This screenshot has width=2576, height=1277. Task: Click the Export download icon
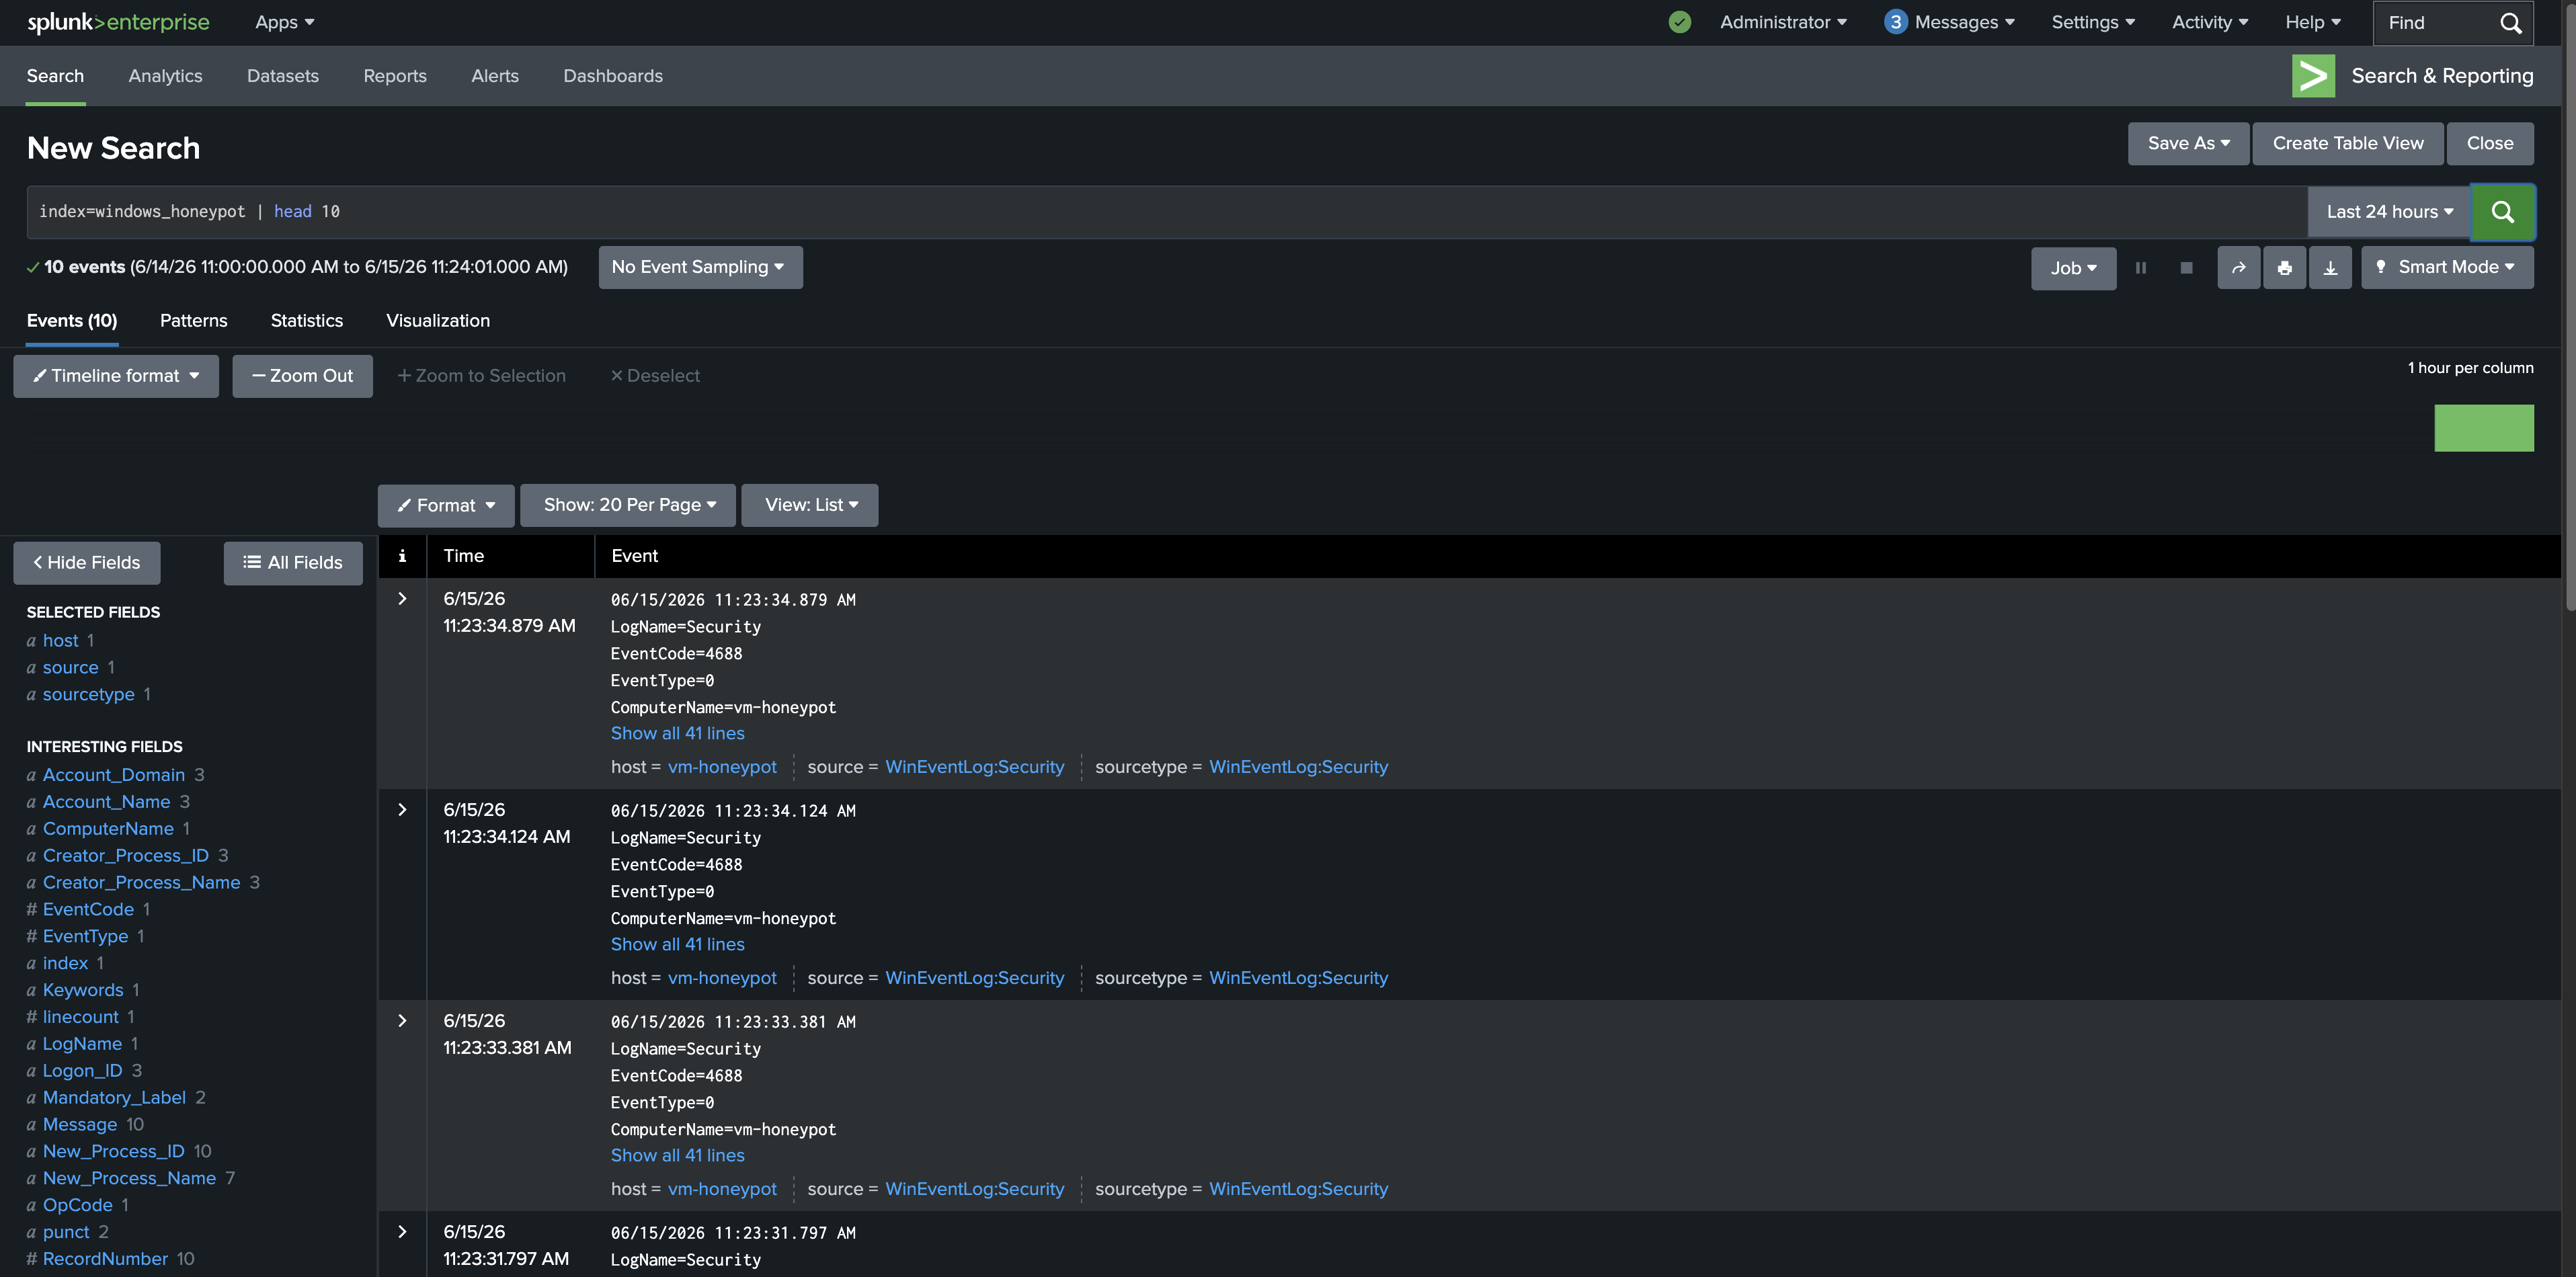click(x=2330, y=268)
